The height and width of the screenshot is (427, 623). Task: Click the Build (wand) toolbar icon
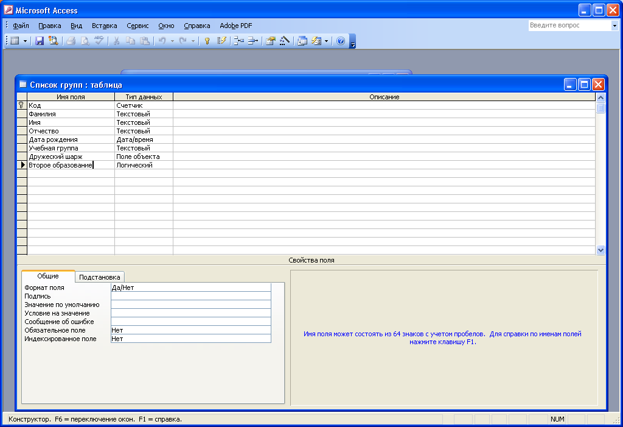(285, 41)
